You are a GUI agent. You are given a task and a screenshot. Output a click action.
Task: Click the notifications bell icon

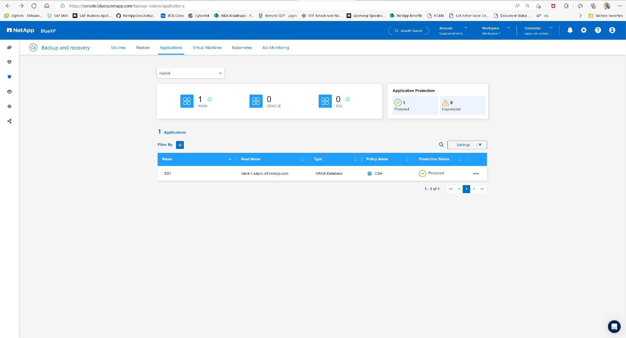coord(570,30)
